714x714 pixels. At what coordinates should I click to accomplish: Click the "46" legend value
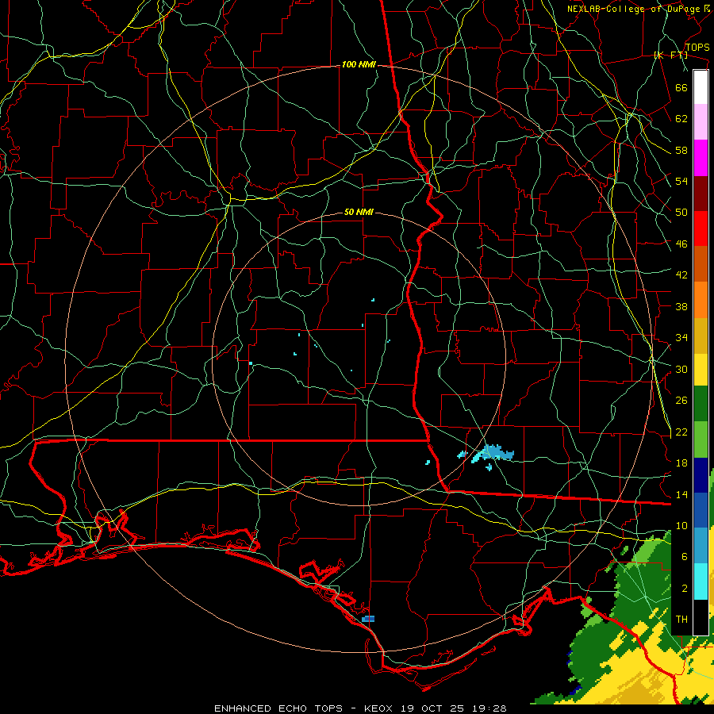pyautogui.click(x=681, y=244)
